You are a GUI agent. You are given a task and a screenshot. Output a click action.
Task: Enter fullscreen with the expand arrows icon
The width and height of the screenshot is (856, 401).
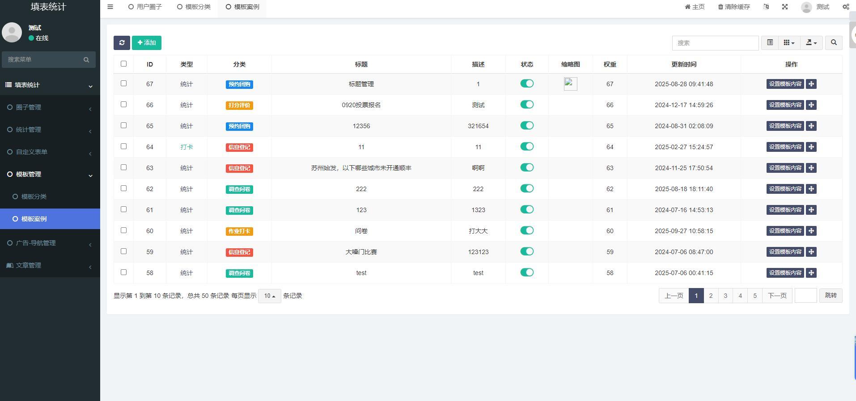tap(784, 7)
